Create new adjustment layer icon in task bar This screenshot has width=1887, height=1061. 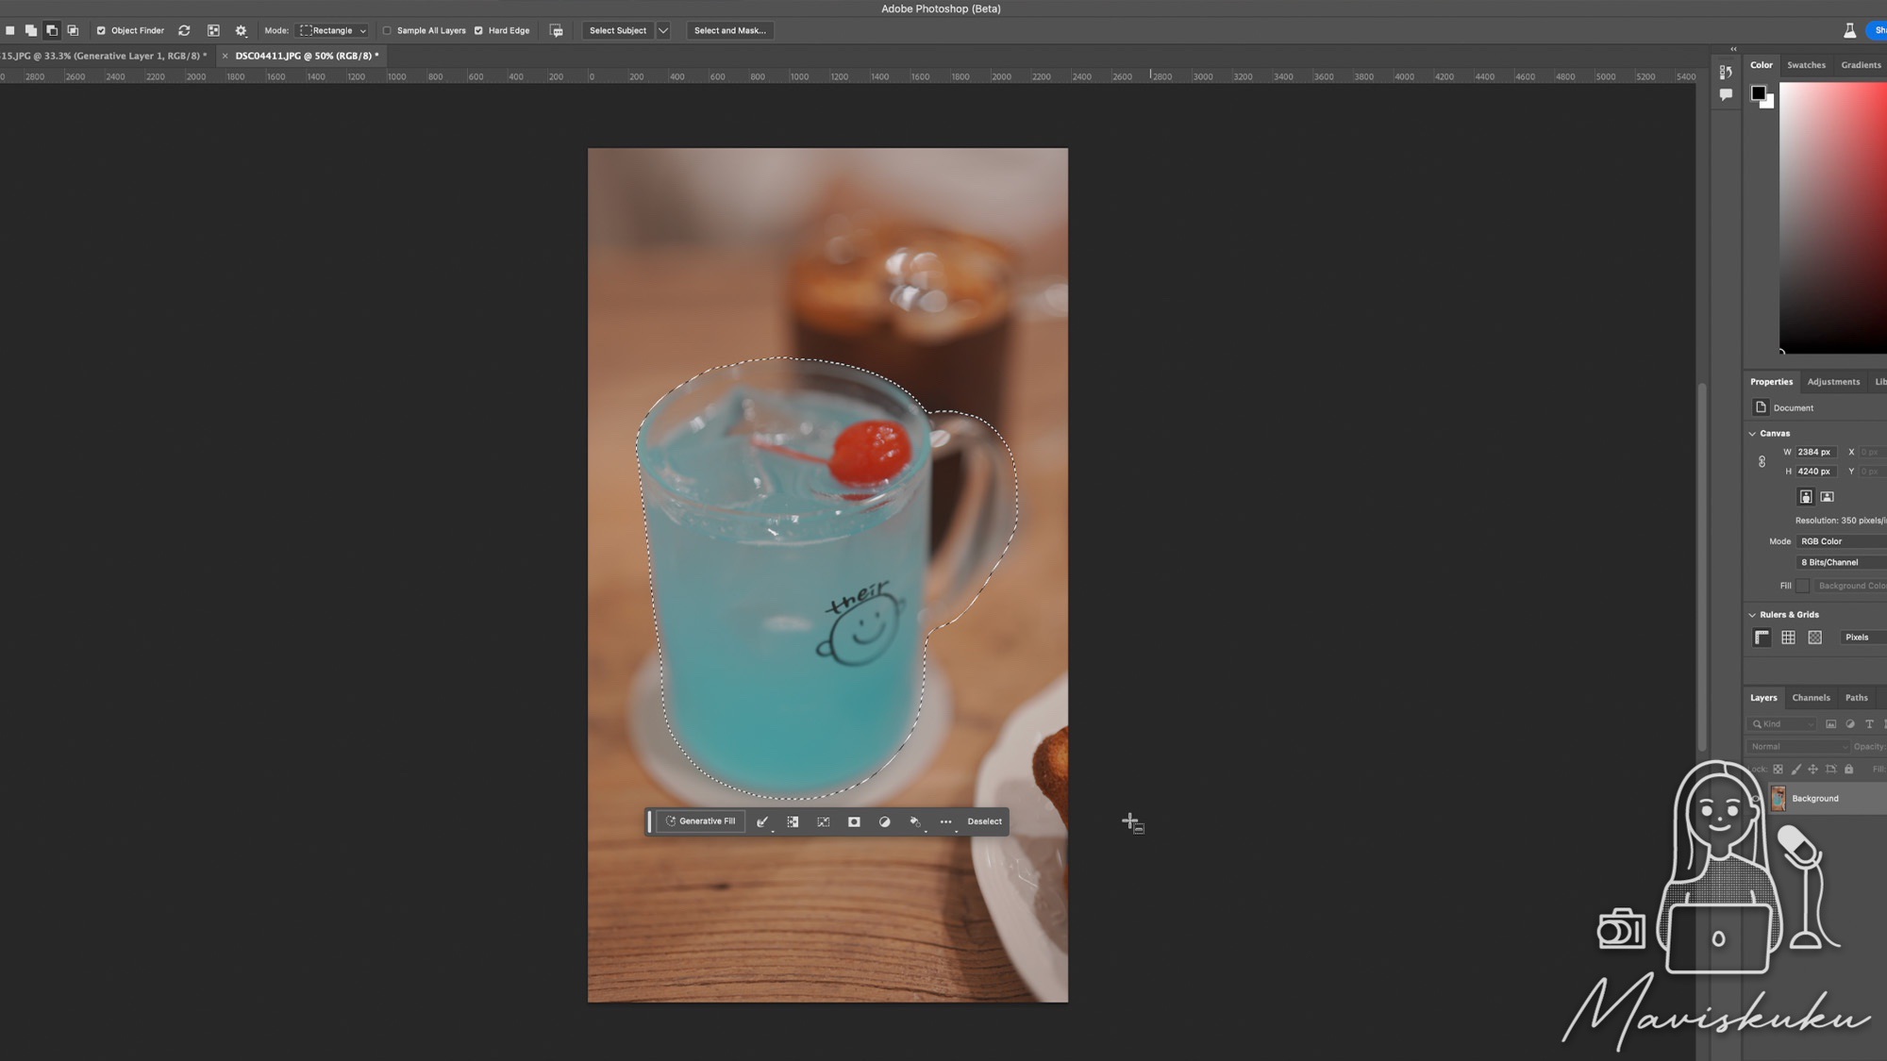click(884, 821)
